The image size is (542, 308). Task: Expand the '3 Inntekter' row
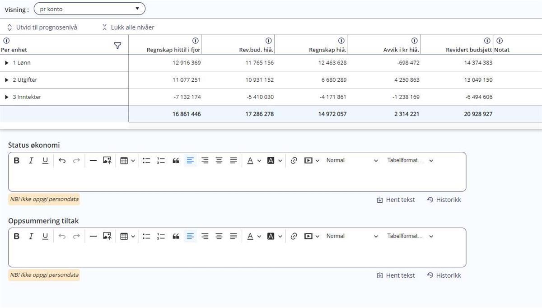point(7,97)
